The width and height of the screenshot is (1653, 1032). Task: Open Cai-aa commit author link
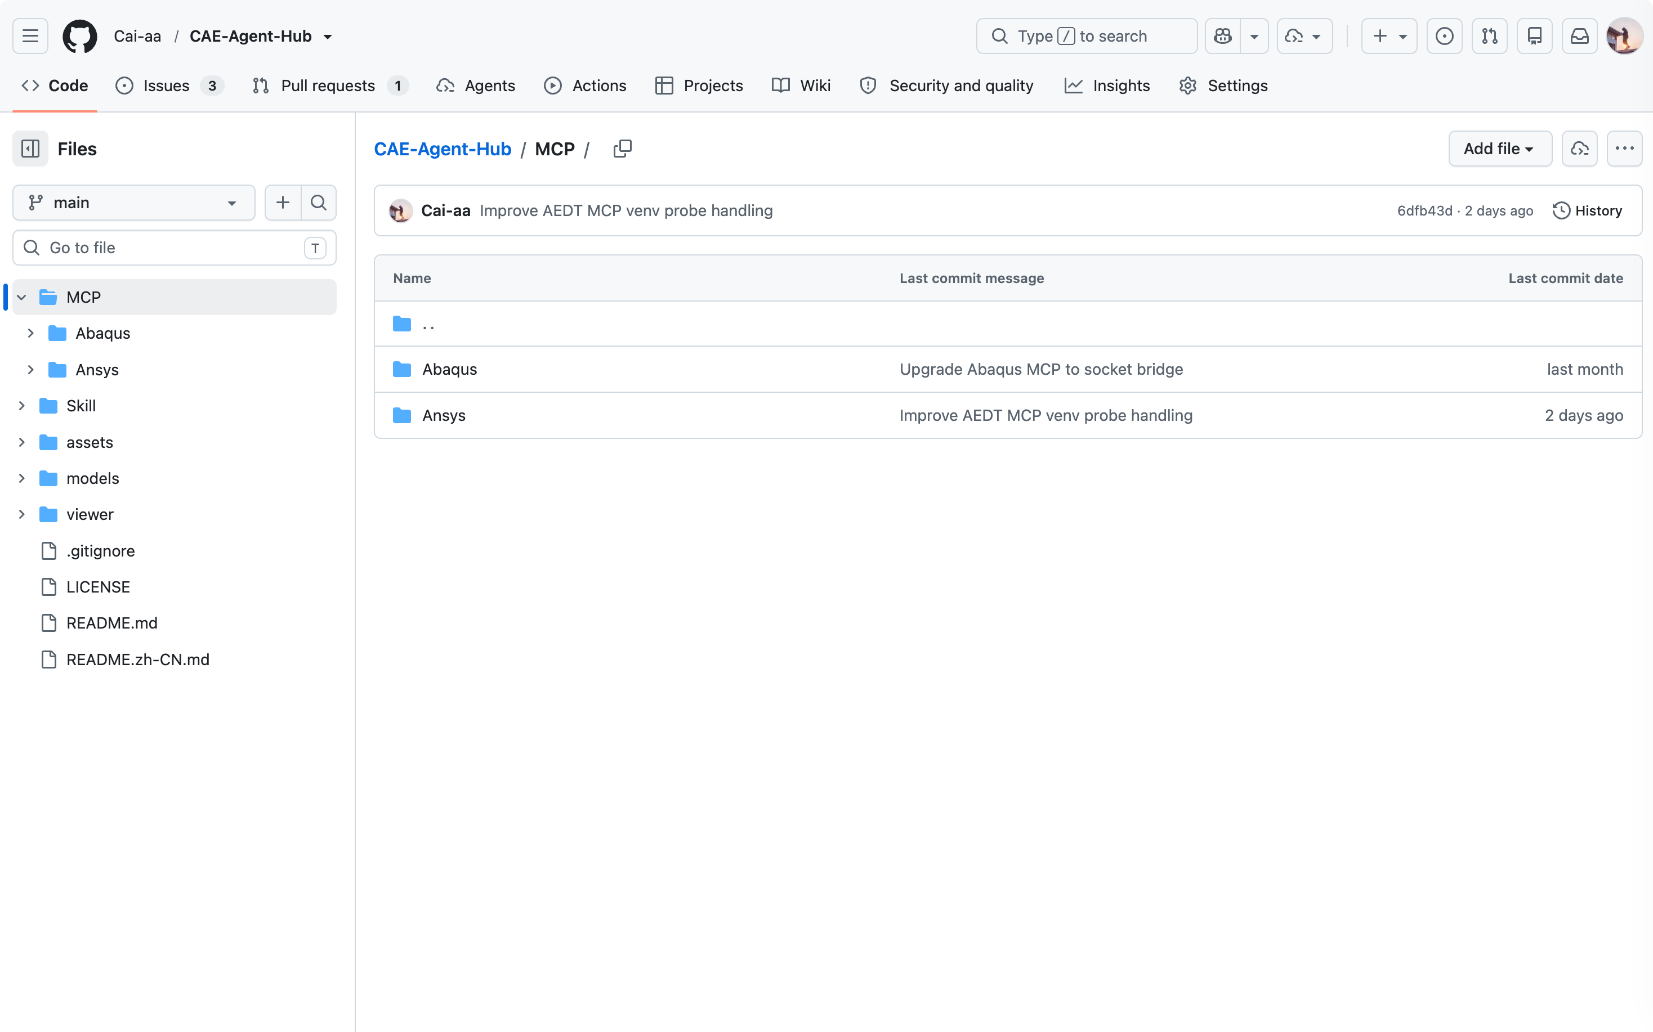pyautogui.click(x=446, y=211)
